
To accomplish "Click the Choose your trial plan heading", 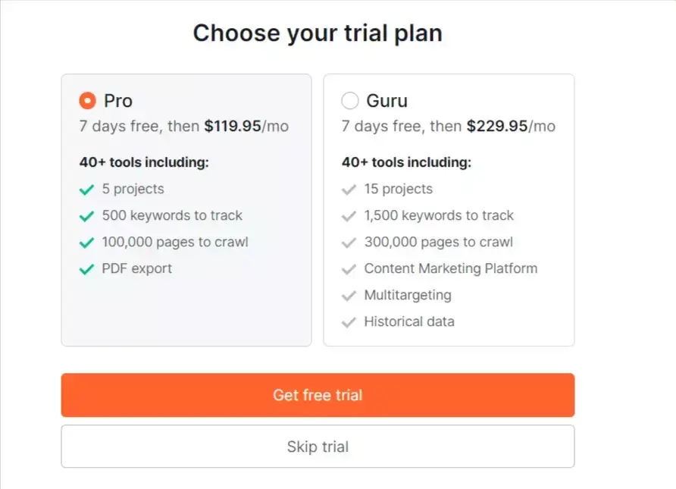I will [x=318, y=33].
